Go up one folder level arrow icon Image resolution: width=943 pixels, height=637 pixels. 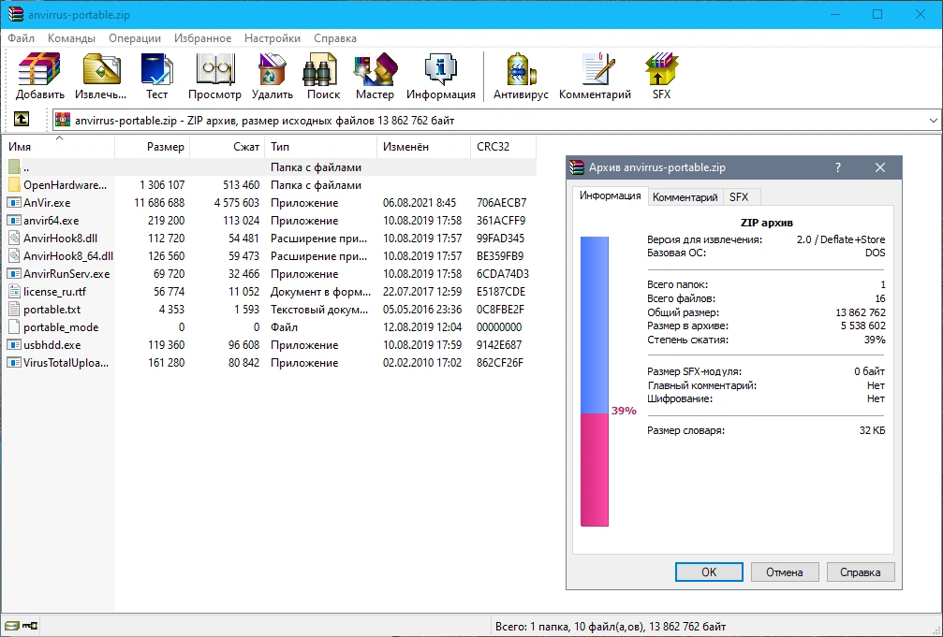coord(22,120)
